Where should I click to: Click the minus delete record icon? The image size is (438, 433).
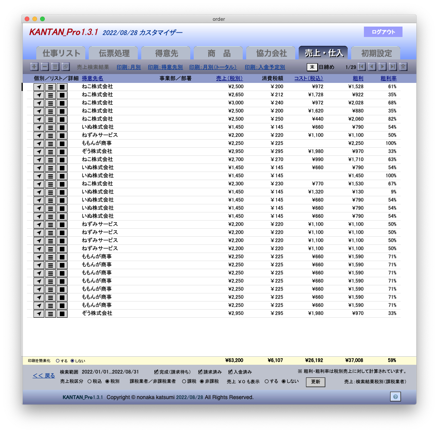coord(45,67)
